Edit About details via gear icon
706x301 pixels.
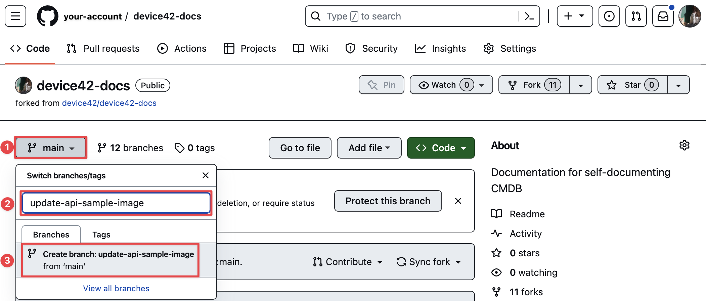point(684,145)
